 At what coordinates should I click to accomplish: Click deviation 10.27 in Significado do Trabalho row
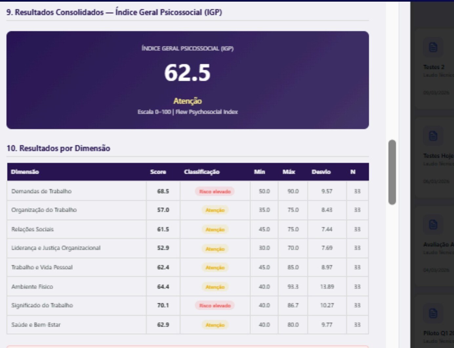coord(327,305)
